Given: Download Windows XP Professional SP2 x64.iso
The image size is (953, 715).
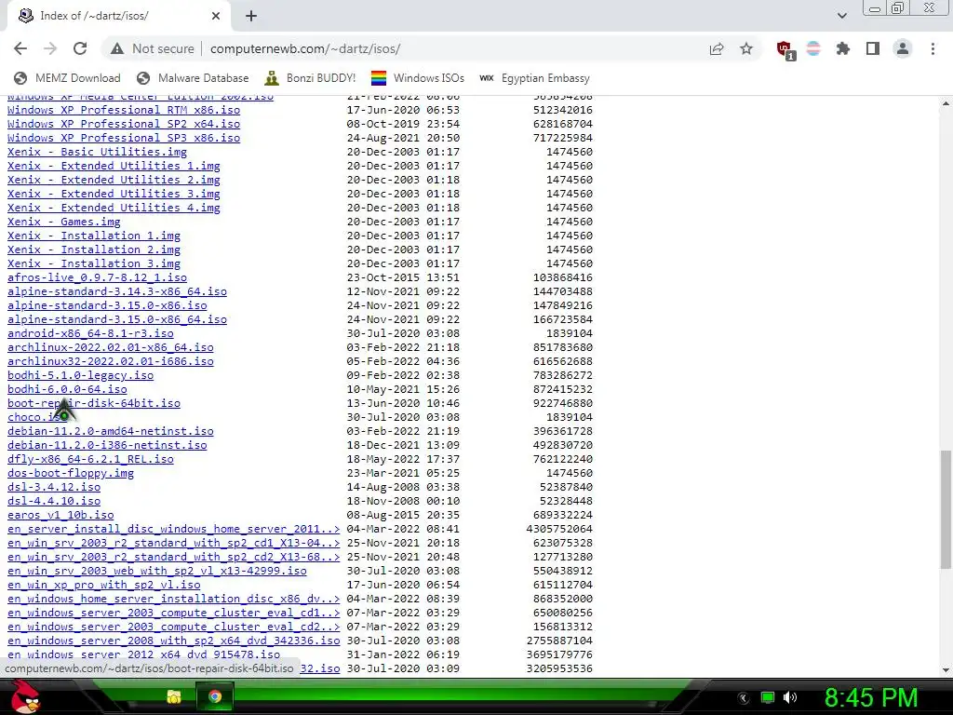Looking at the screenshot, I should click(x=124, y=124).
